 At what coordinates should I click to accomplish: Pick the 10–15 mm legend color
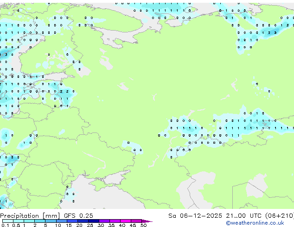[61, 221]
